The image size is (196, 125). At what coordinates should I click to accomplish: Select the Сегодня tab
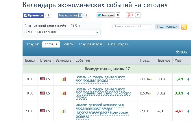tap(51, 44)
